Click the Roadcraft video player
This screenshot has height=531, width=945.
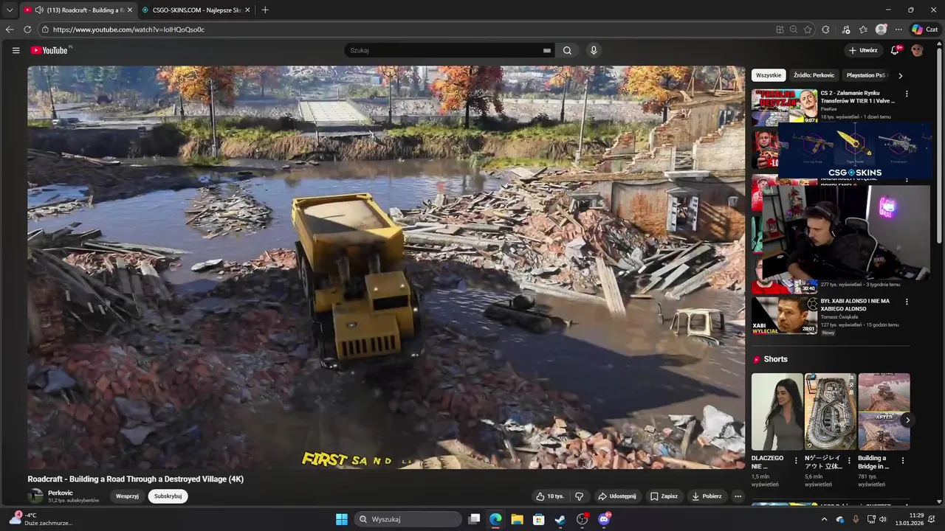pyautogui.click(x=386, y=267)
